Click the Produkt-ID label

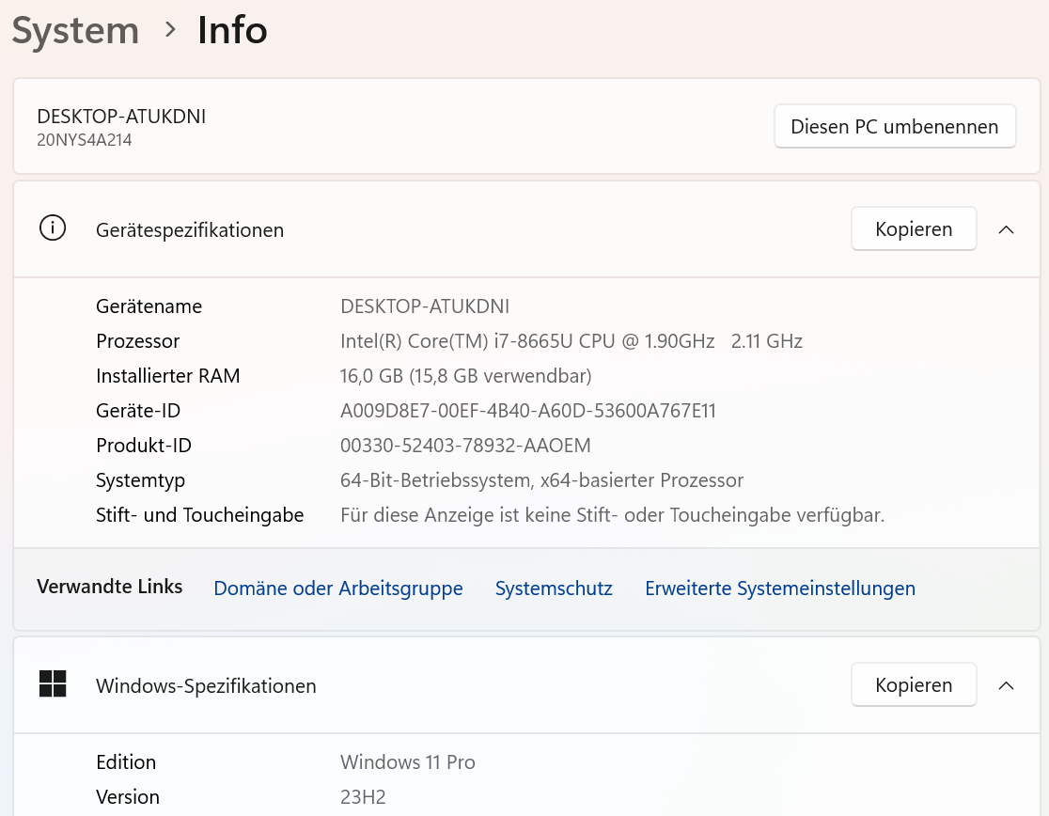coord(144,446)
